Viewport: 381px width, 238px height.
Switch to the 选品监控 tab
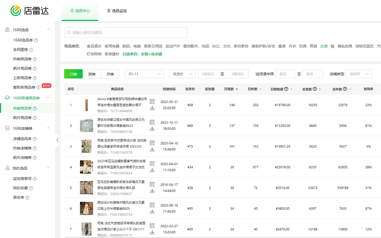(117, 11)
